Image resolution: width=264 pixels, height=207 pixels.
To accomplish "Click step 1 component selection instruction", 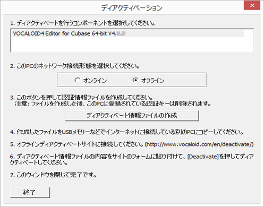I will (x=82, y=23).
